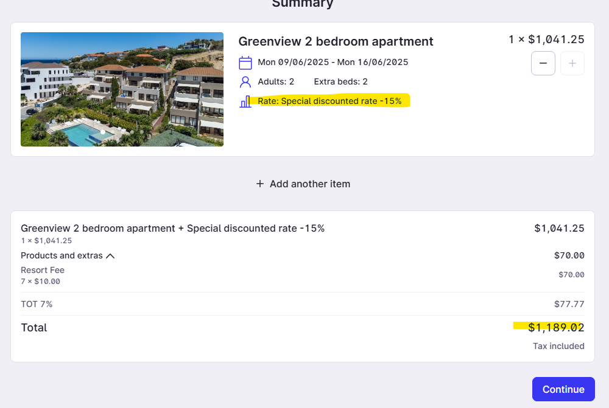
Task: Select Add another item link
Action: (x=309, y=184)
